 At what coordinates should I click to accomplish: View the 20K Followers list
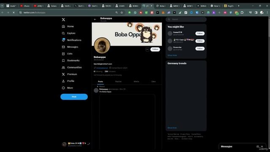(x=110, y=71)
